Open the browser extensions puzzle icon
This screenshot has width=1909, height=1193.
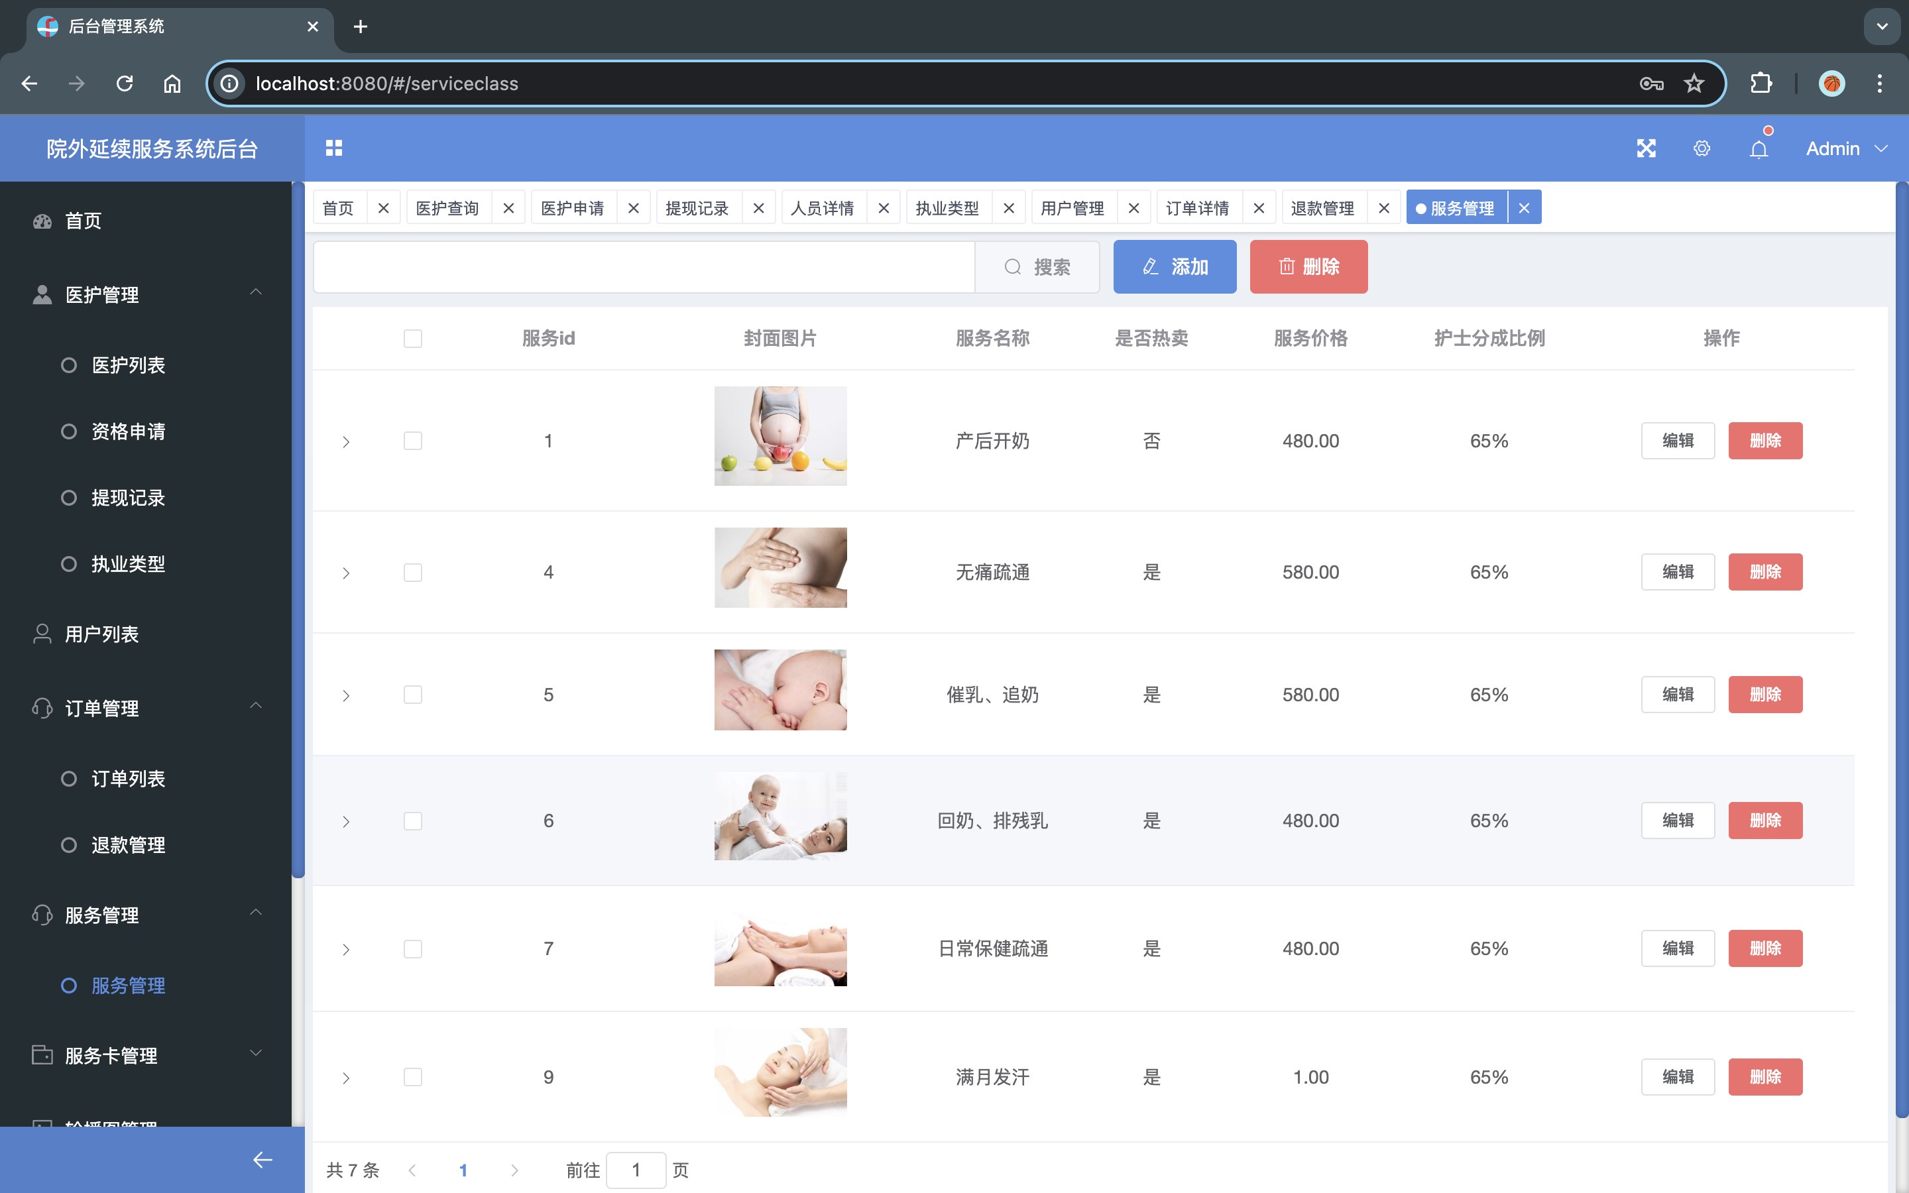point(1761,84)
